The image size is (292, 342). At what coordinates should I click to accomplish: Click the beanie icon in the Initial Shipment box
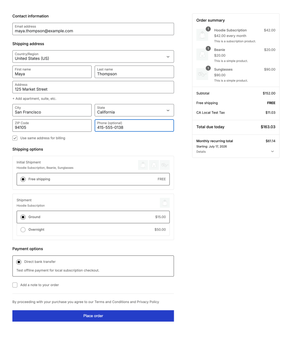[x=154, y=165]
